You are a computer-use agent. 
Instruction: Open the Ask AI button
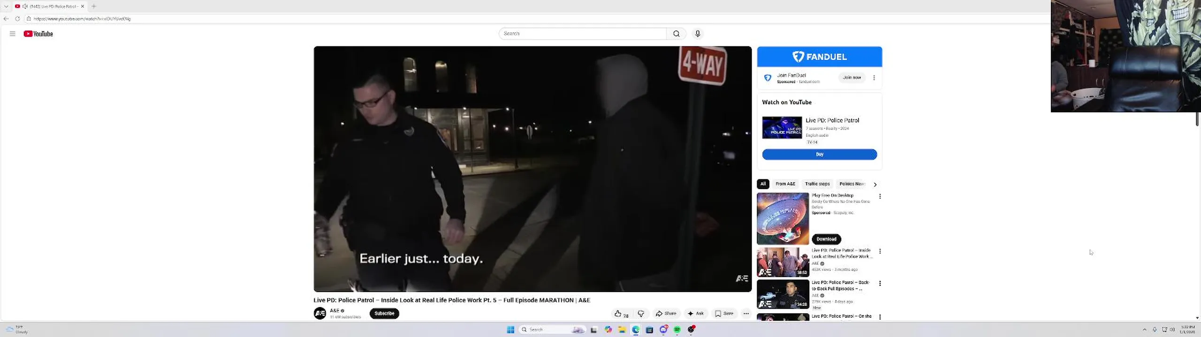pos(695,314)
